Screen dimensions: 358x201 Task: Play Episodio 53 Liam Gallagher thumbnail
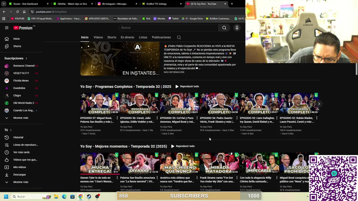(259, 104)
